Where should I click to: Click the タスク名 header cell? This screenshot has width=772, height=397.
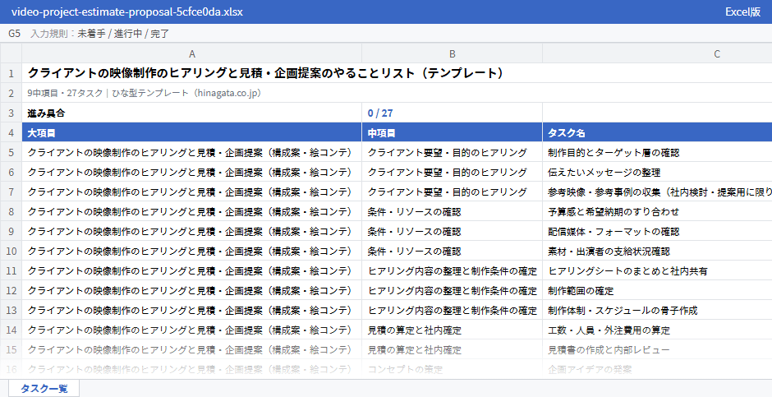coord(657,132)
